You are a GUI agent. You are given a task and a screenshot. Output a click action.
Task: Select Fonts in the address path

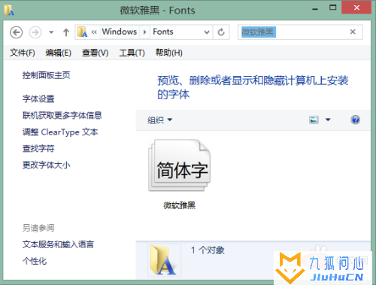click(x=163, y=32)
